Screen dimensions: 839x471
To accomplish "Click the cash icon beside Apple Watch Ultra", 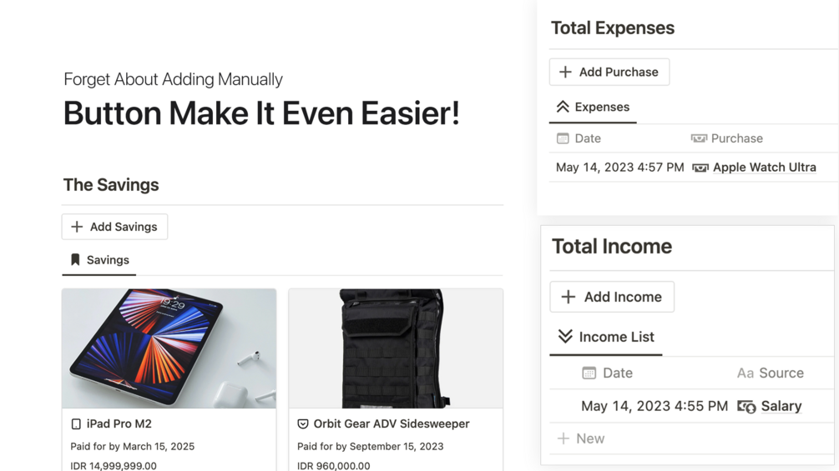I will [700, 168].
